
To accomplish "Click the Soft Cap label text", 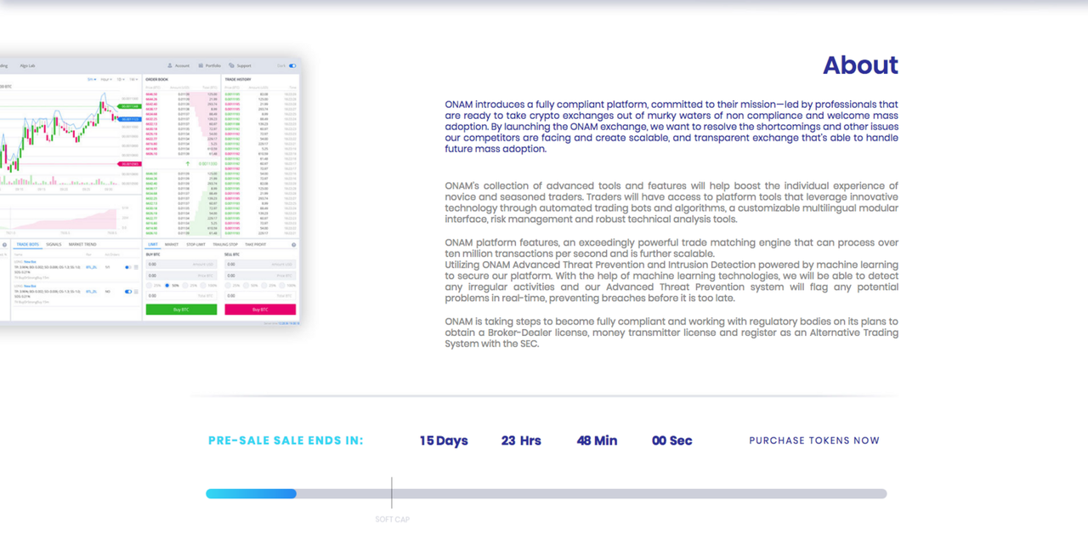I will pyautogui.click(x=392, y=520).
